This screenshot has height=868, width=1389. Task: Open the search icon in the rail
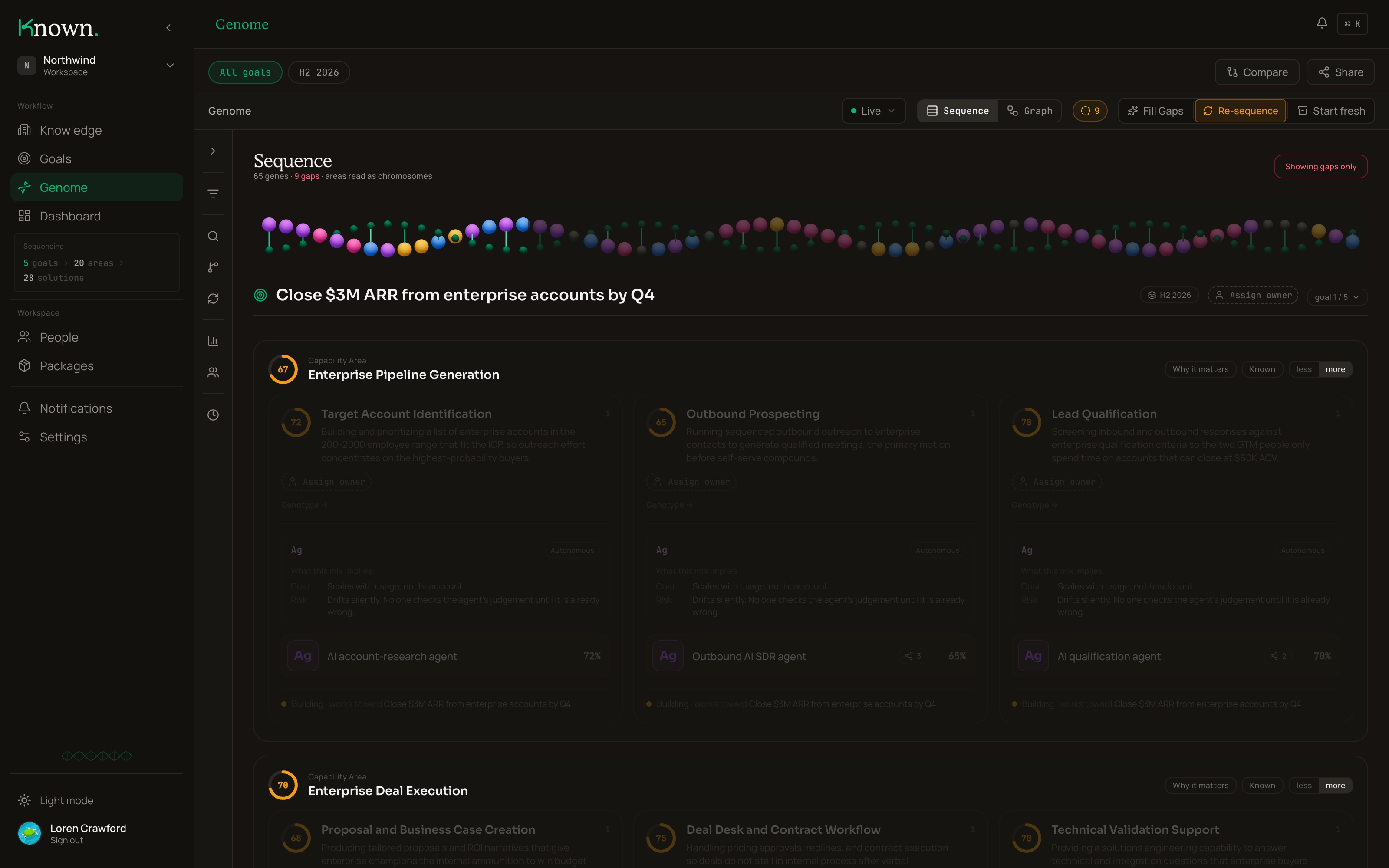[213, 237]
